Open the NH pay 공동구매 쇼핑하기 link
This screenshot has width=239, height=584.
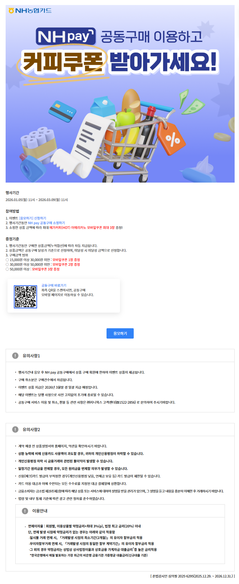point(47,223)
